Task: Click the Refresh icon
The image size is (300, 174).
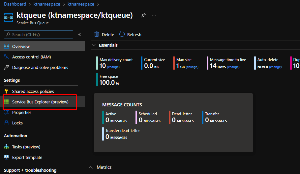Action: pyautogui.click(x=122, y=34)
